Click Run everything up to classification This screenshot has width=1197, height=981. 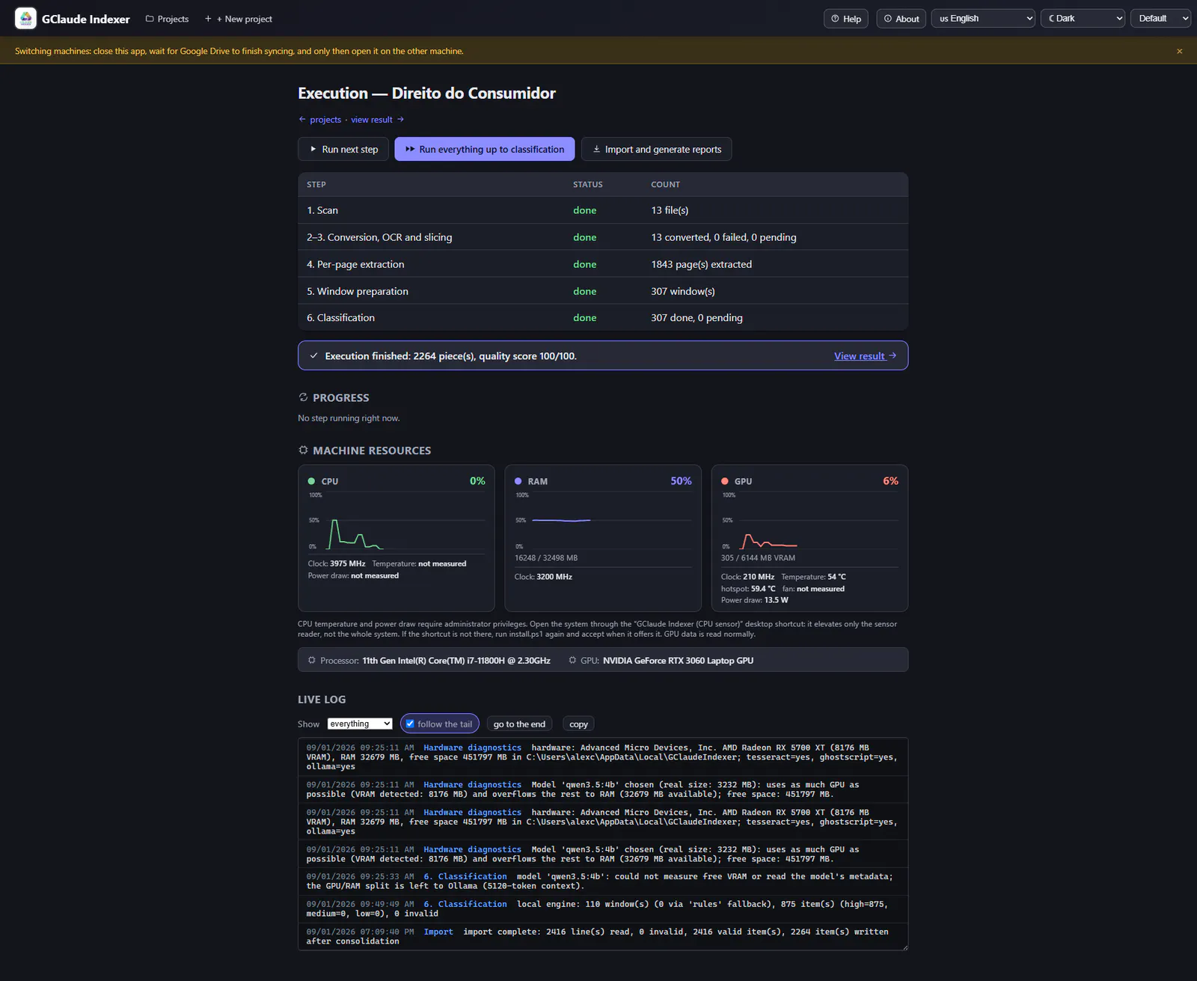[x=485, y=149]
